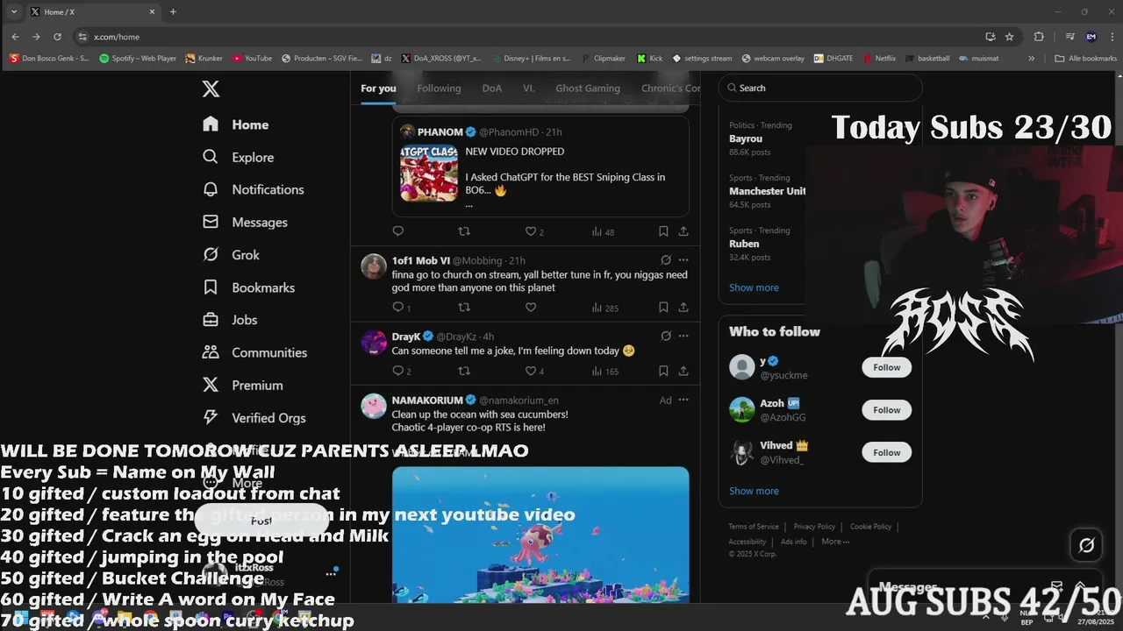Show more Who to follow suggestions

click(754, 491)
